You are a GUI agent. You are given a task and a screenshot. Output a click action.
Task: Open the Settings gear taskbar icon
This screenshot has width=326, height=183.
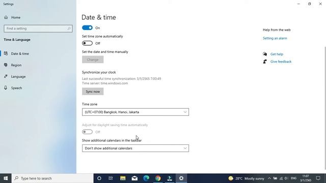pyautogui.click(x=181, y=178)
